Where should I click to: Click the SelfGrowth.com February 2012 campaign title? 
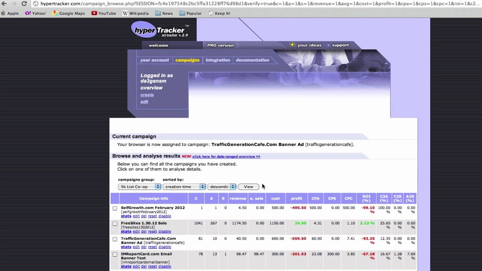[x=153, y=208]
